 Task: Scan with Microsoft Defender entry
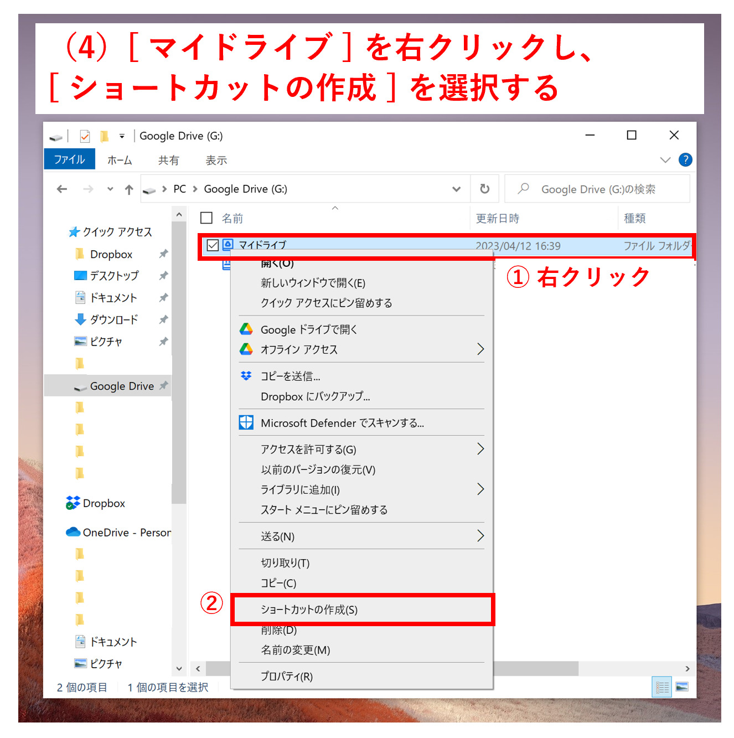tap(361, 423)
